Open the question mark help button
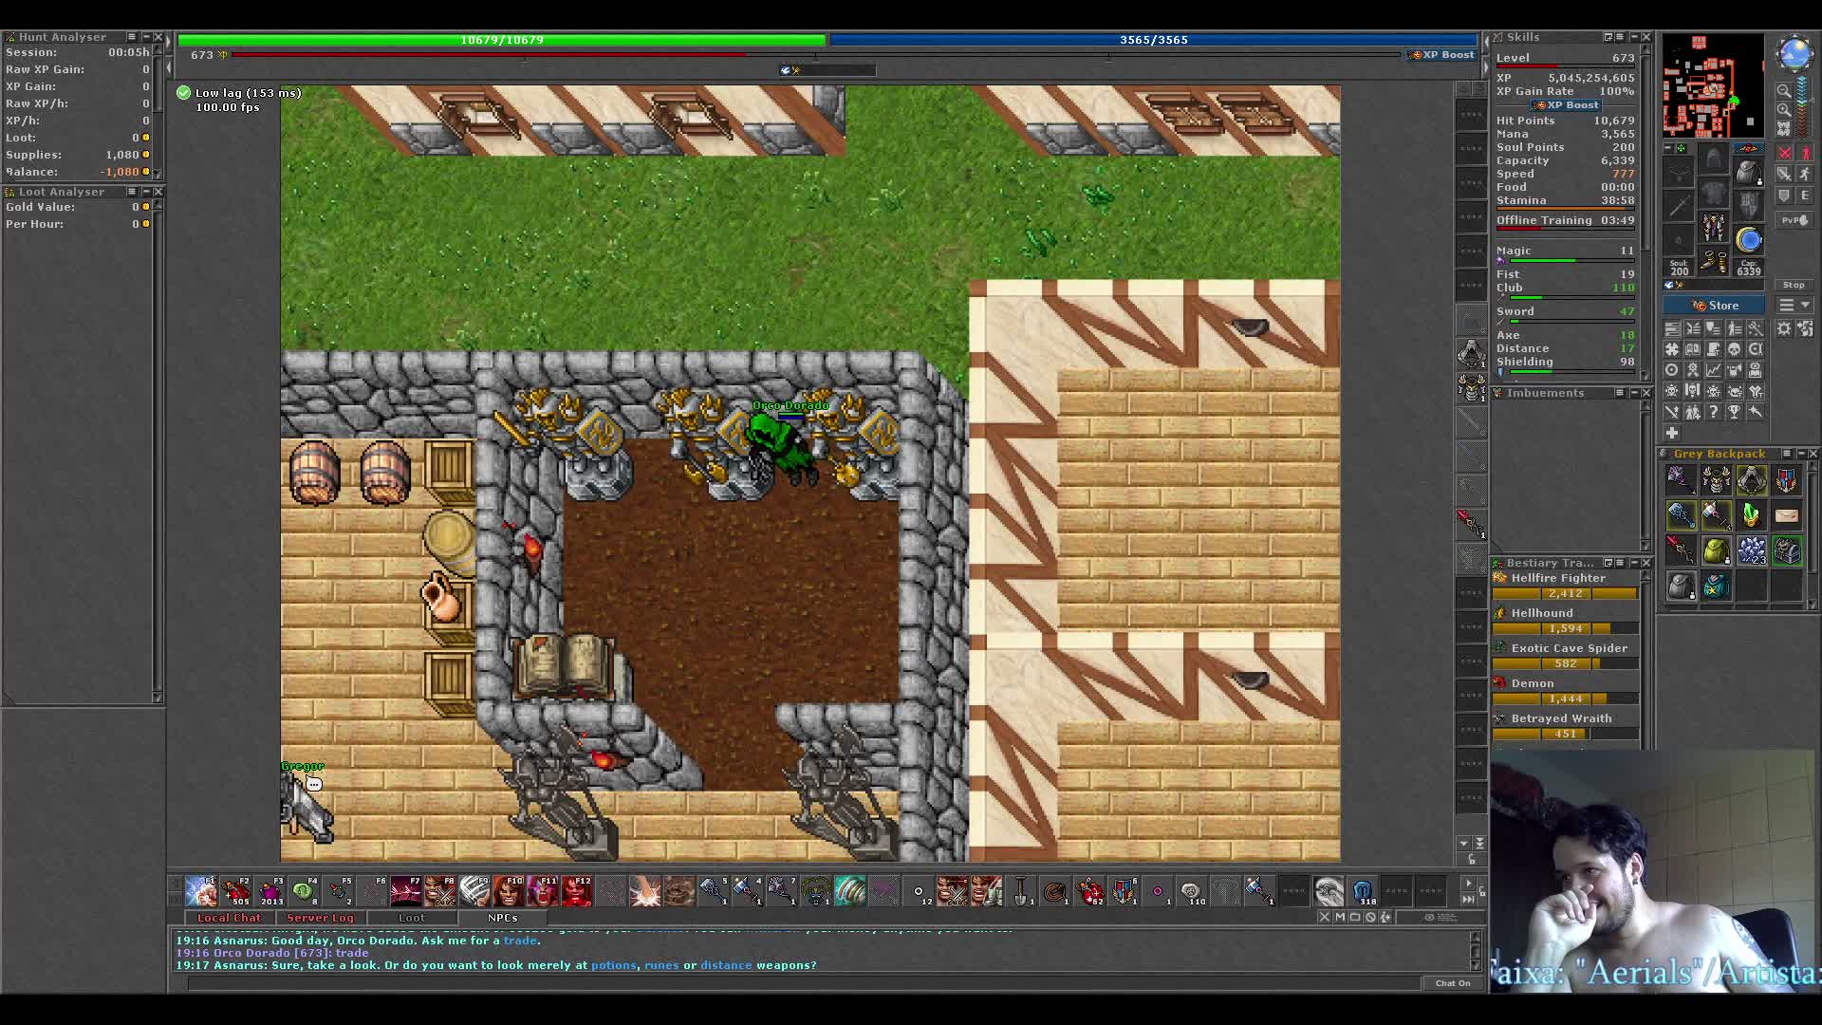This screenshot has height=1025, width=1822. point(1714,411)
